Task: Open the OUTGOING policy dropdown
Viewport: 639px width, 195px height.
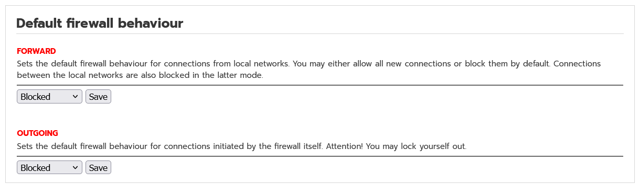Action: (49, 168)
